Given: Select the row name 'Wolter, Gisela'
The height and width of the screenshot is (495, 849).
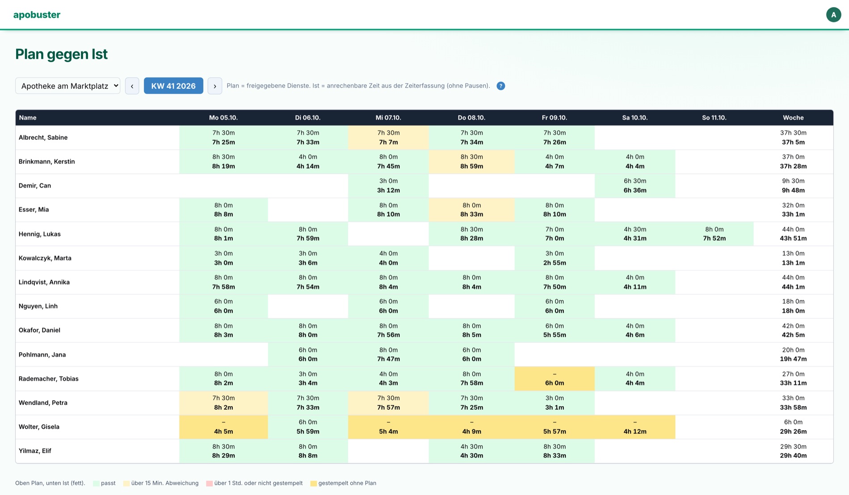Looking at the screenshot, I should 39,427.
